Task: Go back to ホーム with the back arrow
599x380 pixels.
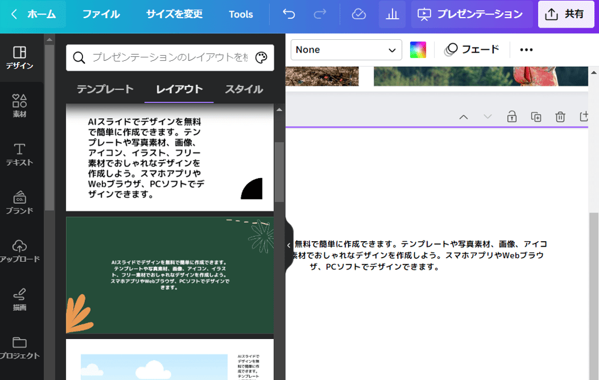Action: [x=33, y=14]
